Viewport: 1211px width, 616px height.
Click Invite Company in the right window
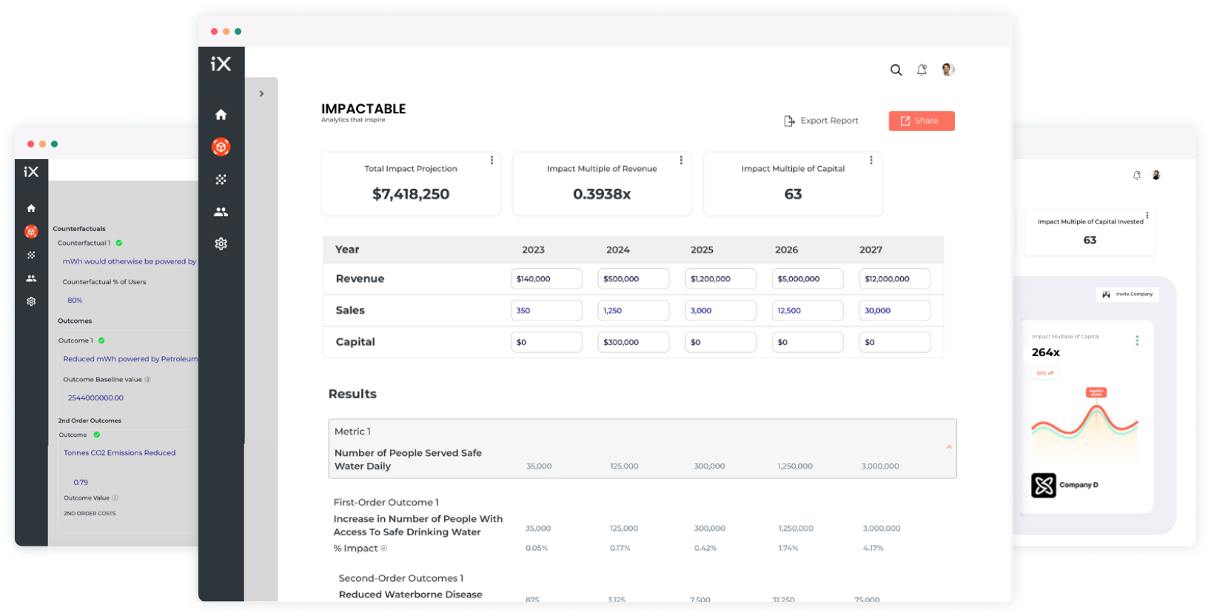pyautogui.click(x=1127, y=294)
